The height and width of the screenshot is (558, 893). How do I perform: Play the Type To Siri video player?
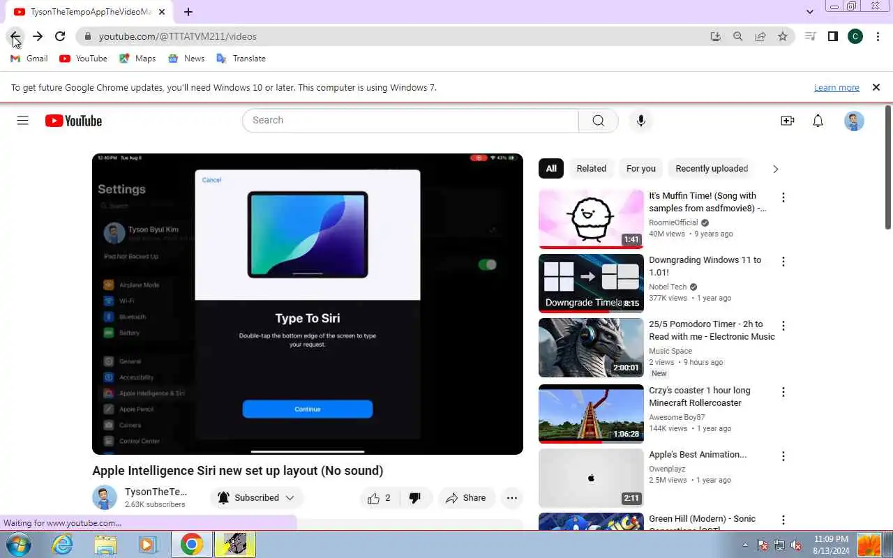click(x=308, y=304)
